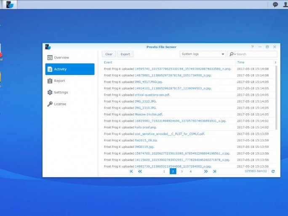Screen dimensions: 288x216
Task: Open the column options menu icon
Action: (x=275, y=62)
